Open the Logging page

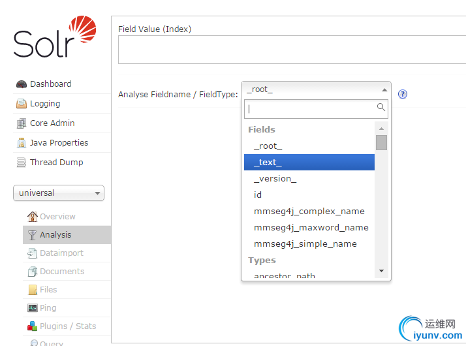[45, 104]
